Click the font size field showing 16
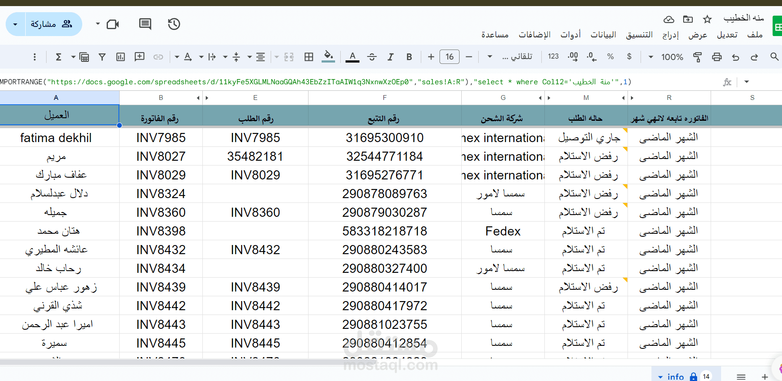Screen dimensions: 782x381 coord(450,57)
